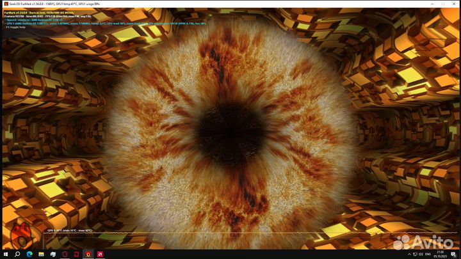Open the Windows Start menu
This screenshot has width=461, height=259.
tap(5, 254)
